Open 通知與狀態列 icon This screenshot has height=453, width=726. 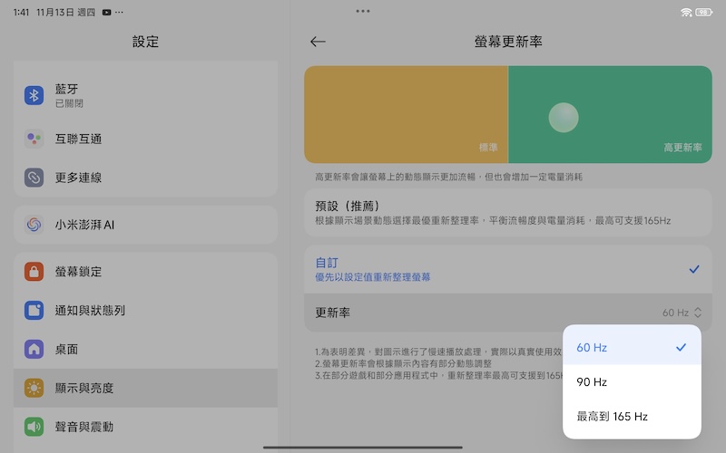coord(34,311)
